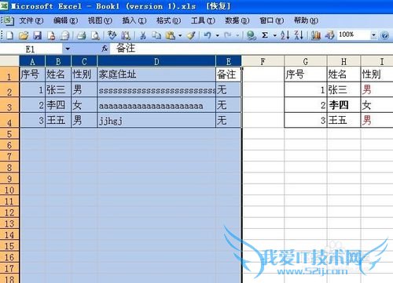393x283 pixels.
Task: Open the Redo history dropdown arrow
Action: coord(237,35)
